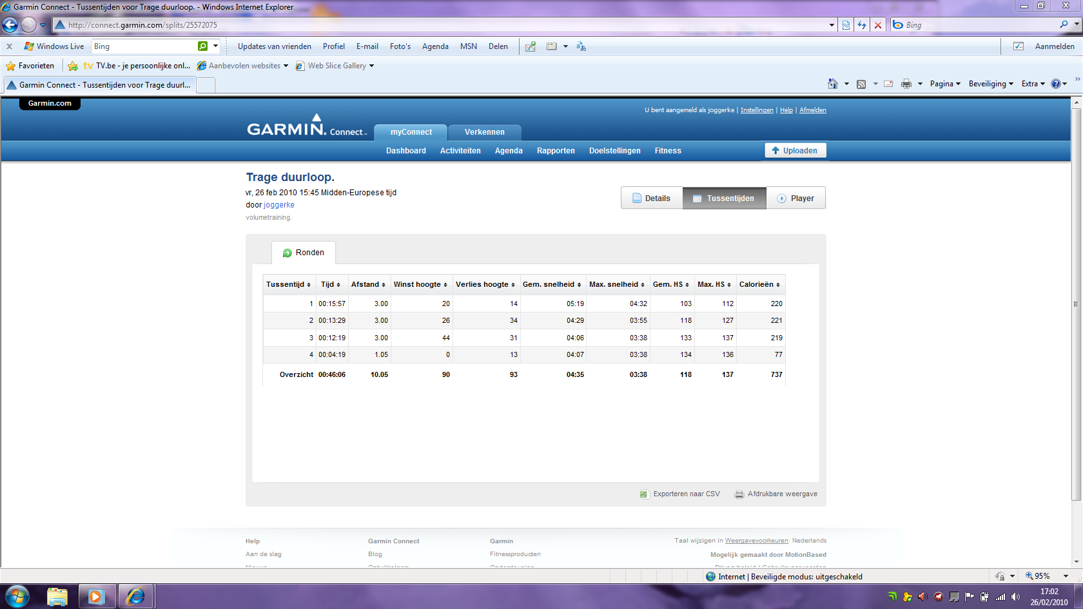Click Aanmelden in Windows Live toolbar
Image resolution: width=1083 pixels, height=609 pixels.
[1055, 46]
